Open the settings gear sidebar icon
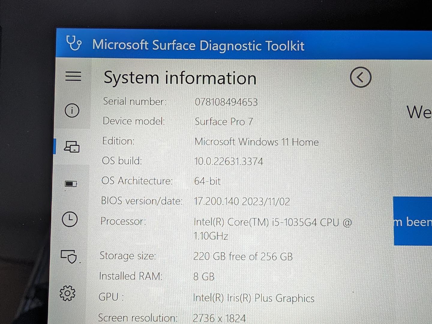This screenshot has height=324, width=432. coord(67,293)
